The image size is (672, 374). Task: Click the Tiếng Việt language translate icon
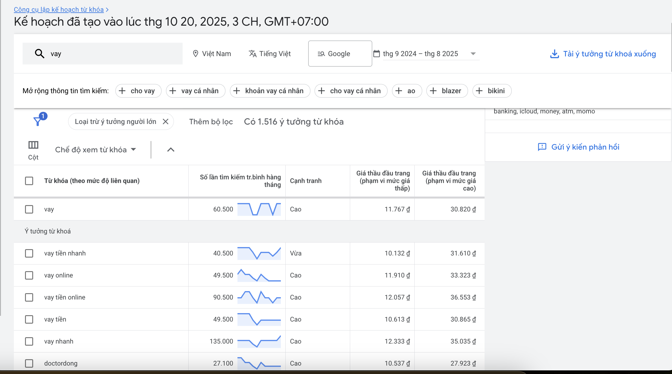253,54
